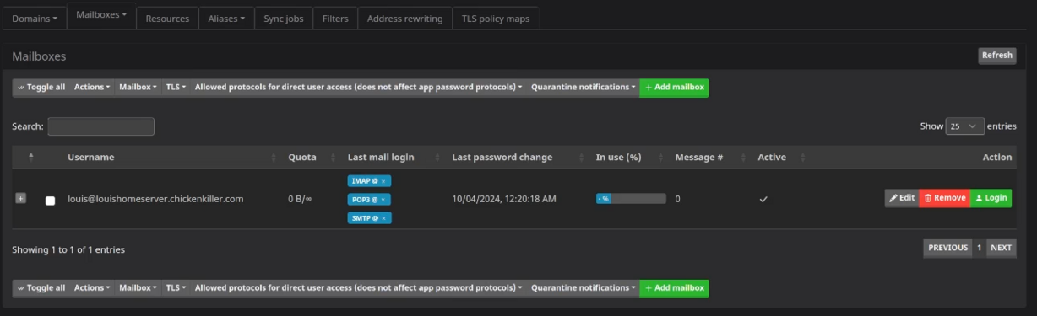Click the IMAP protocol badge

369,181
